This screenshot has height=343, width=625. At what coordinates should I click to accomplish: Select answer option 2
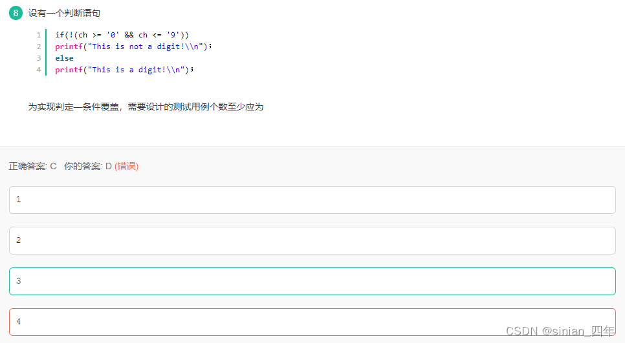tap(312, 240)
